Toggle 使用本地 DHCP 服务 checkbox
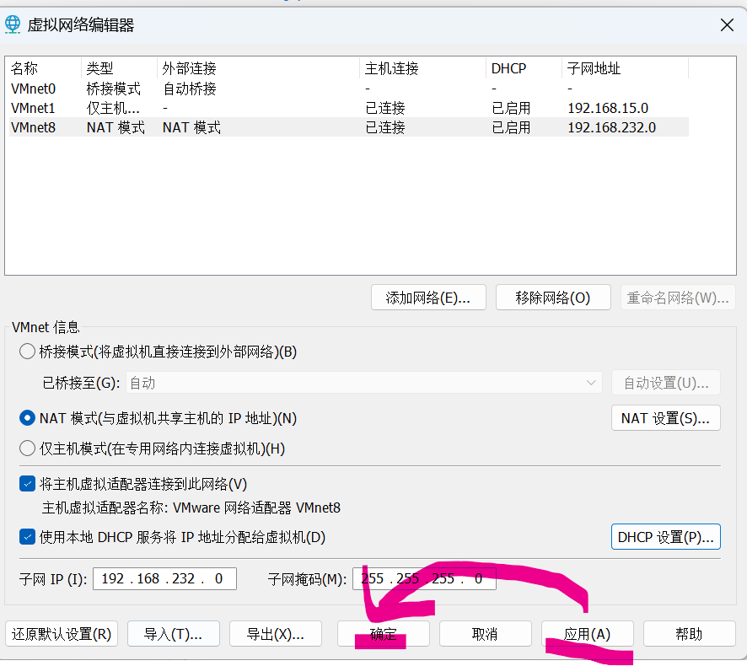The height and width of the screenshot is (666, 747). click(x=27, y=537)
